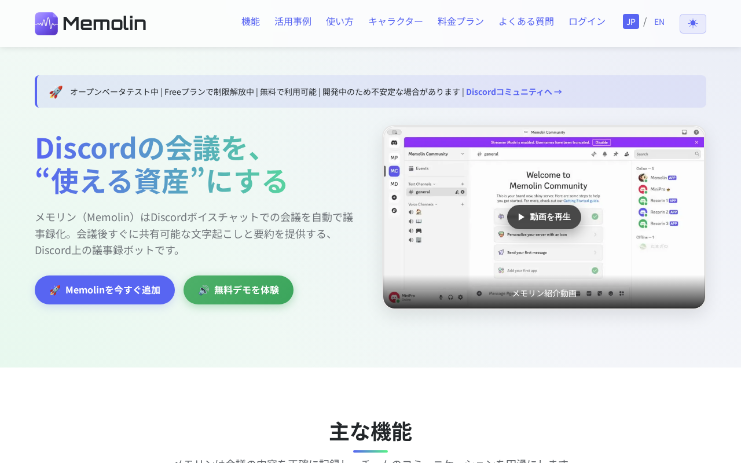The width and height of the screenshot is (741, 463).
Task: Toggle the light/dark theme sun button
Action: tap(693, 24)
